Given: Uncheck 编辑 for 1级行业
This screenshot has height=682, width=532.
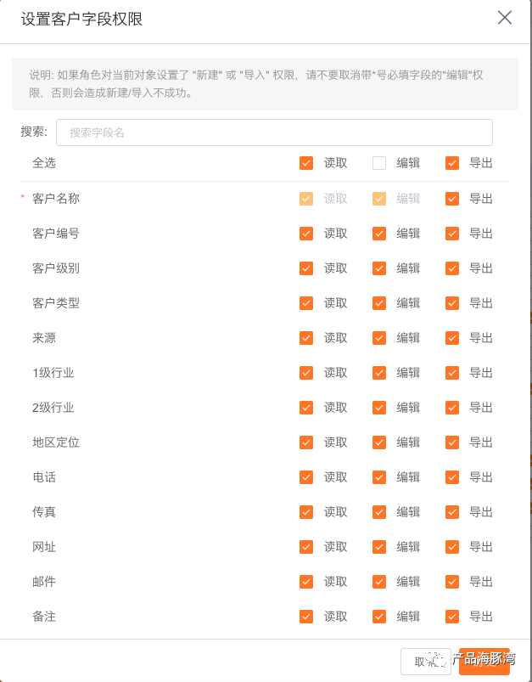Looking at the screenshot, I should pos(379,373).
